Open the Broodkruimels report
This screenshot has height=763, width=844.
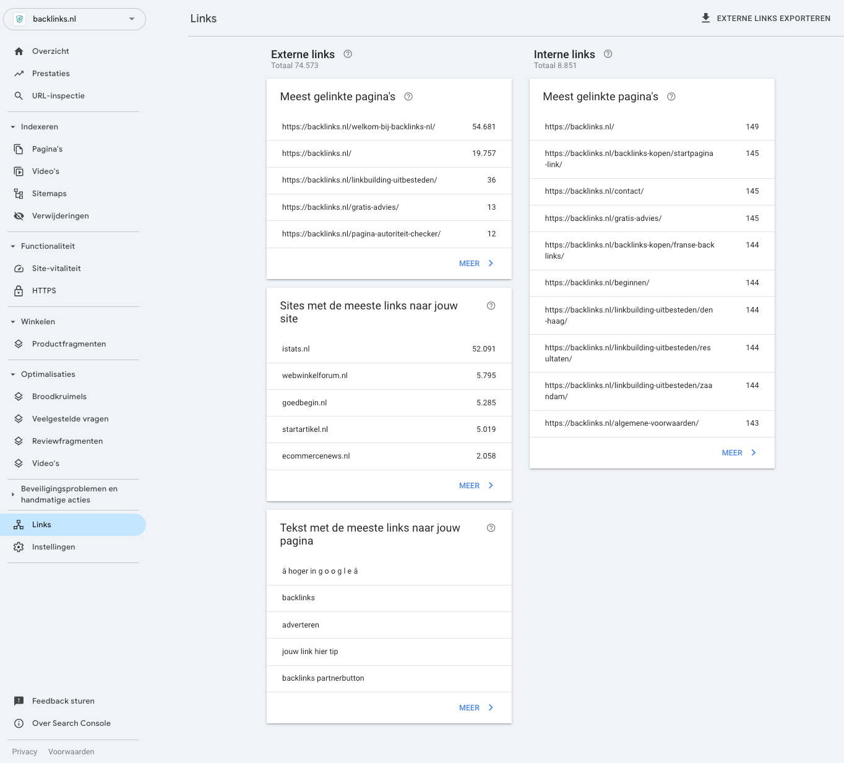tap(59, 396)
